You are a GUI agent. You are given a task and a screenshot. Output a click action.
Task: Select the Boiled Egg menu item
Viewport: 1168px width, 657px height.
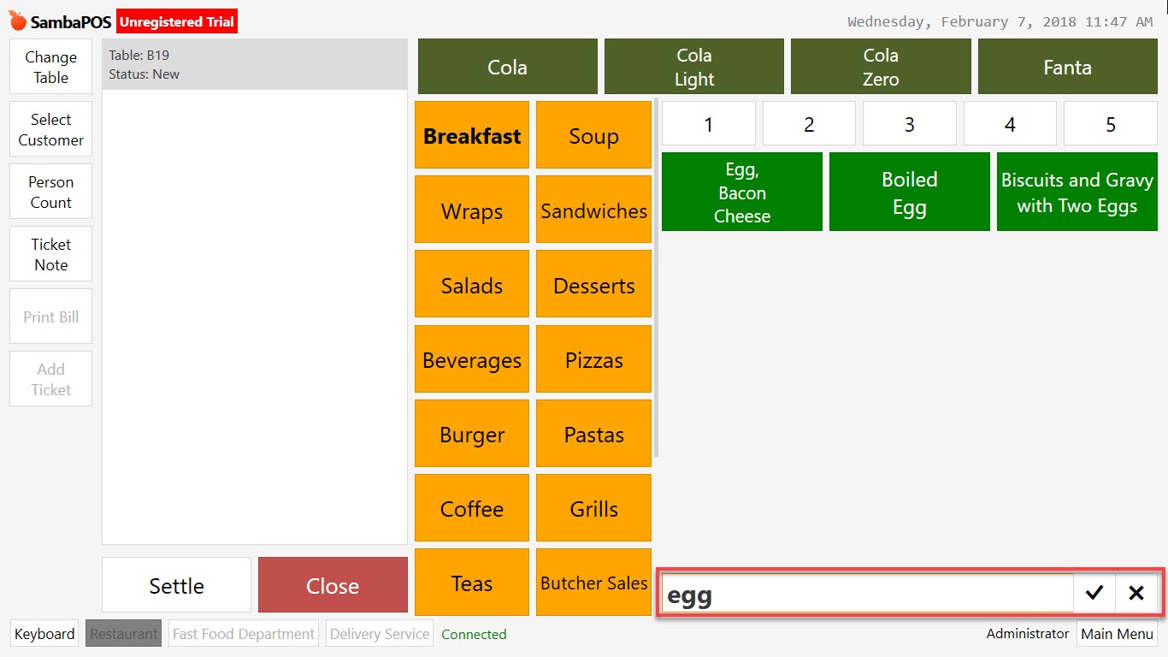(x=909, y=192)
